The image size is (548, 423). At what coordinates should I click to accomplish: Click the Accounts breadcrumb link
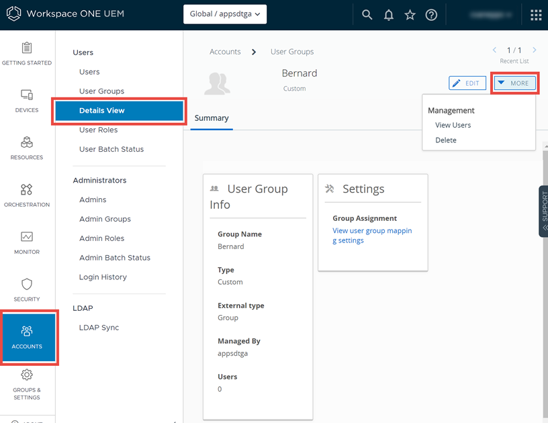point(225,52)
